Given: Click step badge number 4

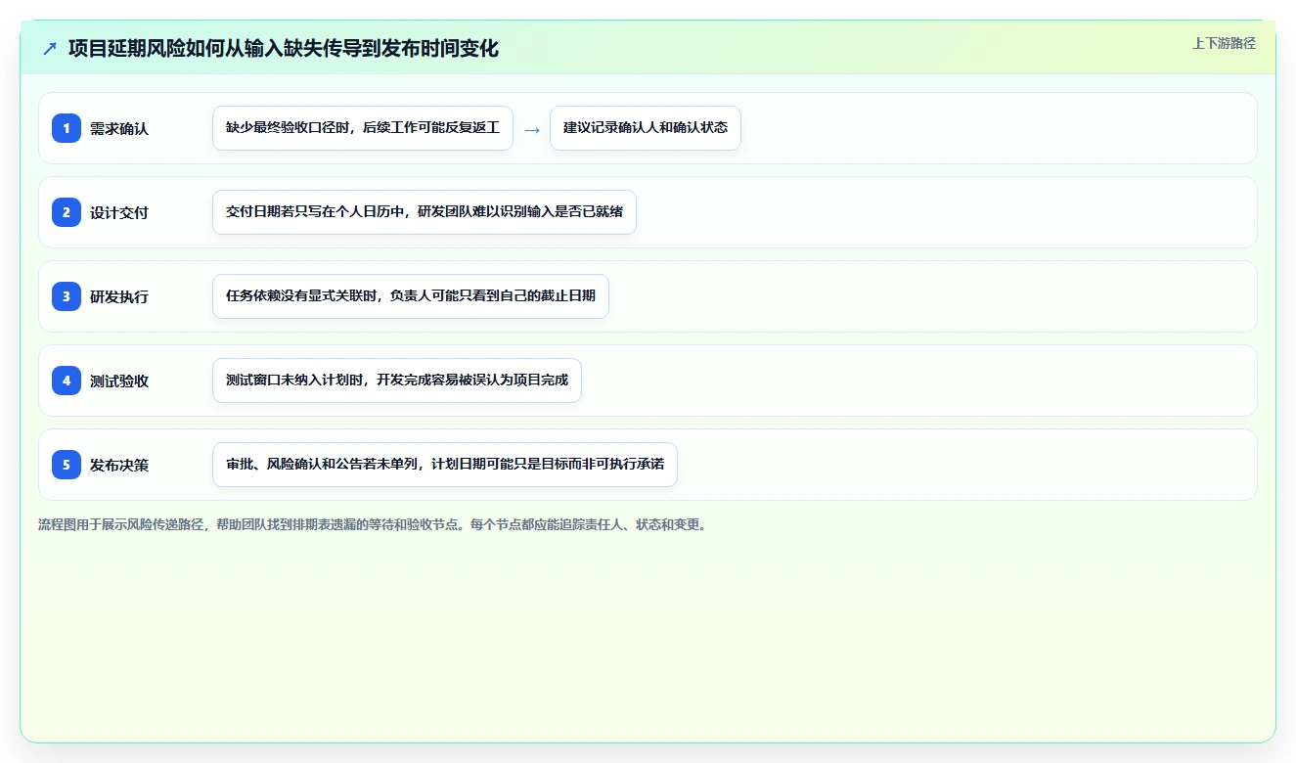Looking at the screenshot, I should pos(67,381).
